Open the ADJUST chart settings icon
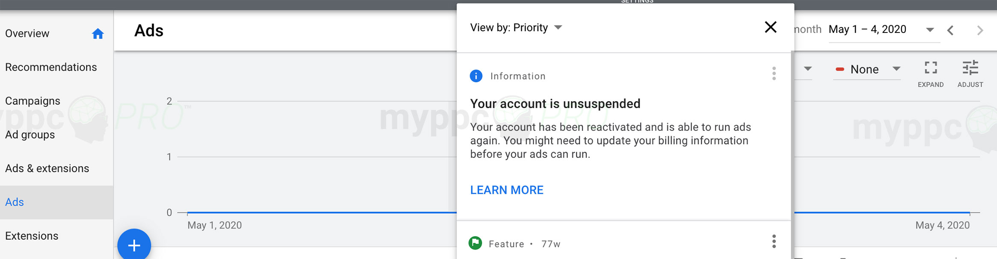The image size is (997, 259). pyautogui.click(x=970, y=74)
